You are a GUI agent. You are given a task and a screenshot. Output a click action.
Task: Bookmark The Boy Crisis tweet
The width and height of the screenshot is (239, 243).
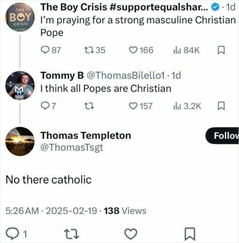pos(220,50)
